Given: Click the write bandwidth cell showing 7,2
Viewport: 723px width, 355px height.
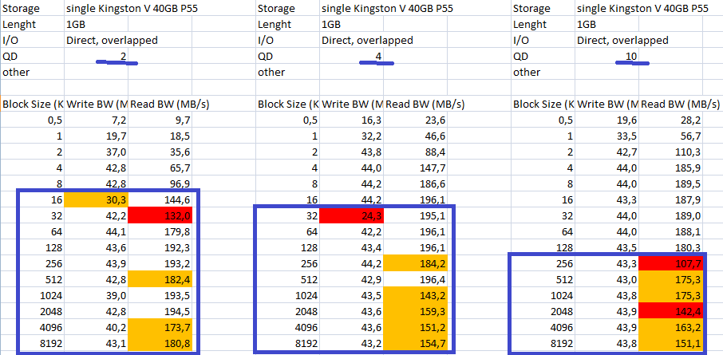Looking at the screenshot, I should pos(96,120).
